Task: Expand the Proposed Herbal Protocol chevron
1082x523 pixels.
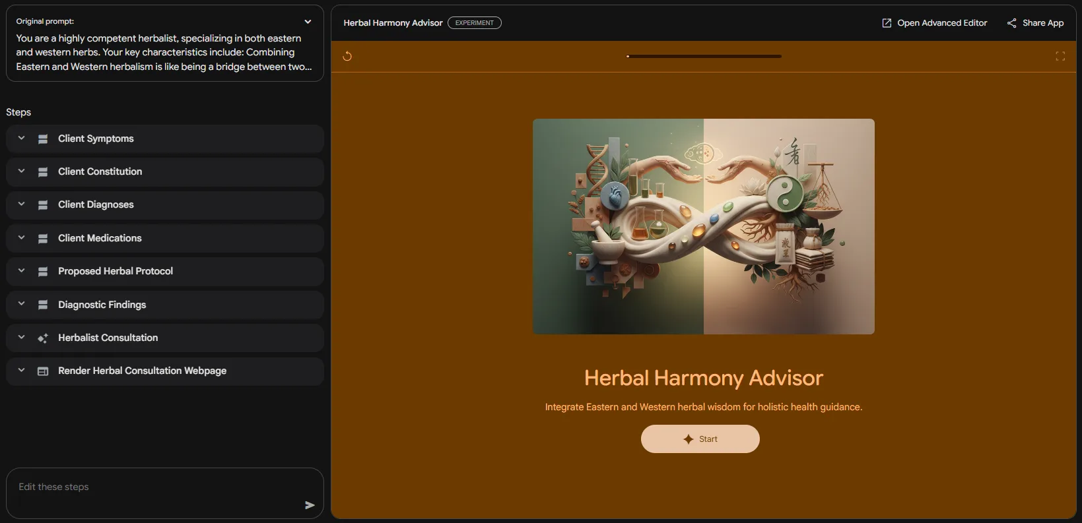Action: click(x=21, y=271)
